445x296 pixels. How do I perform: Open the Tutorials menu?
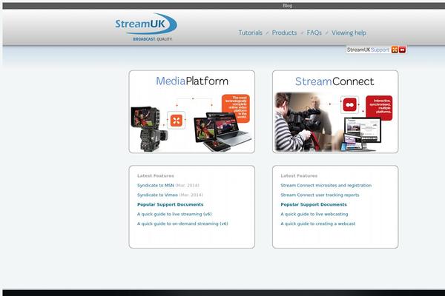251,33
